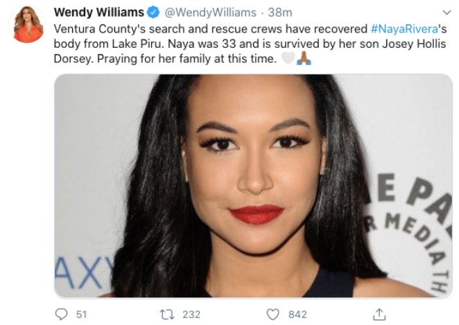Open Wendy Williams' profile avatar
Viewport: 459px width, 325px height.
[x=28, y=26]
